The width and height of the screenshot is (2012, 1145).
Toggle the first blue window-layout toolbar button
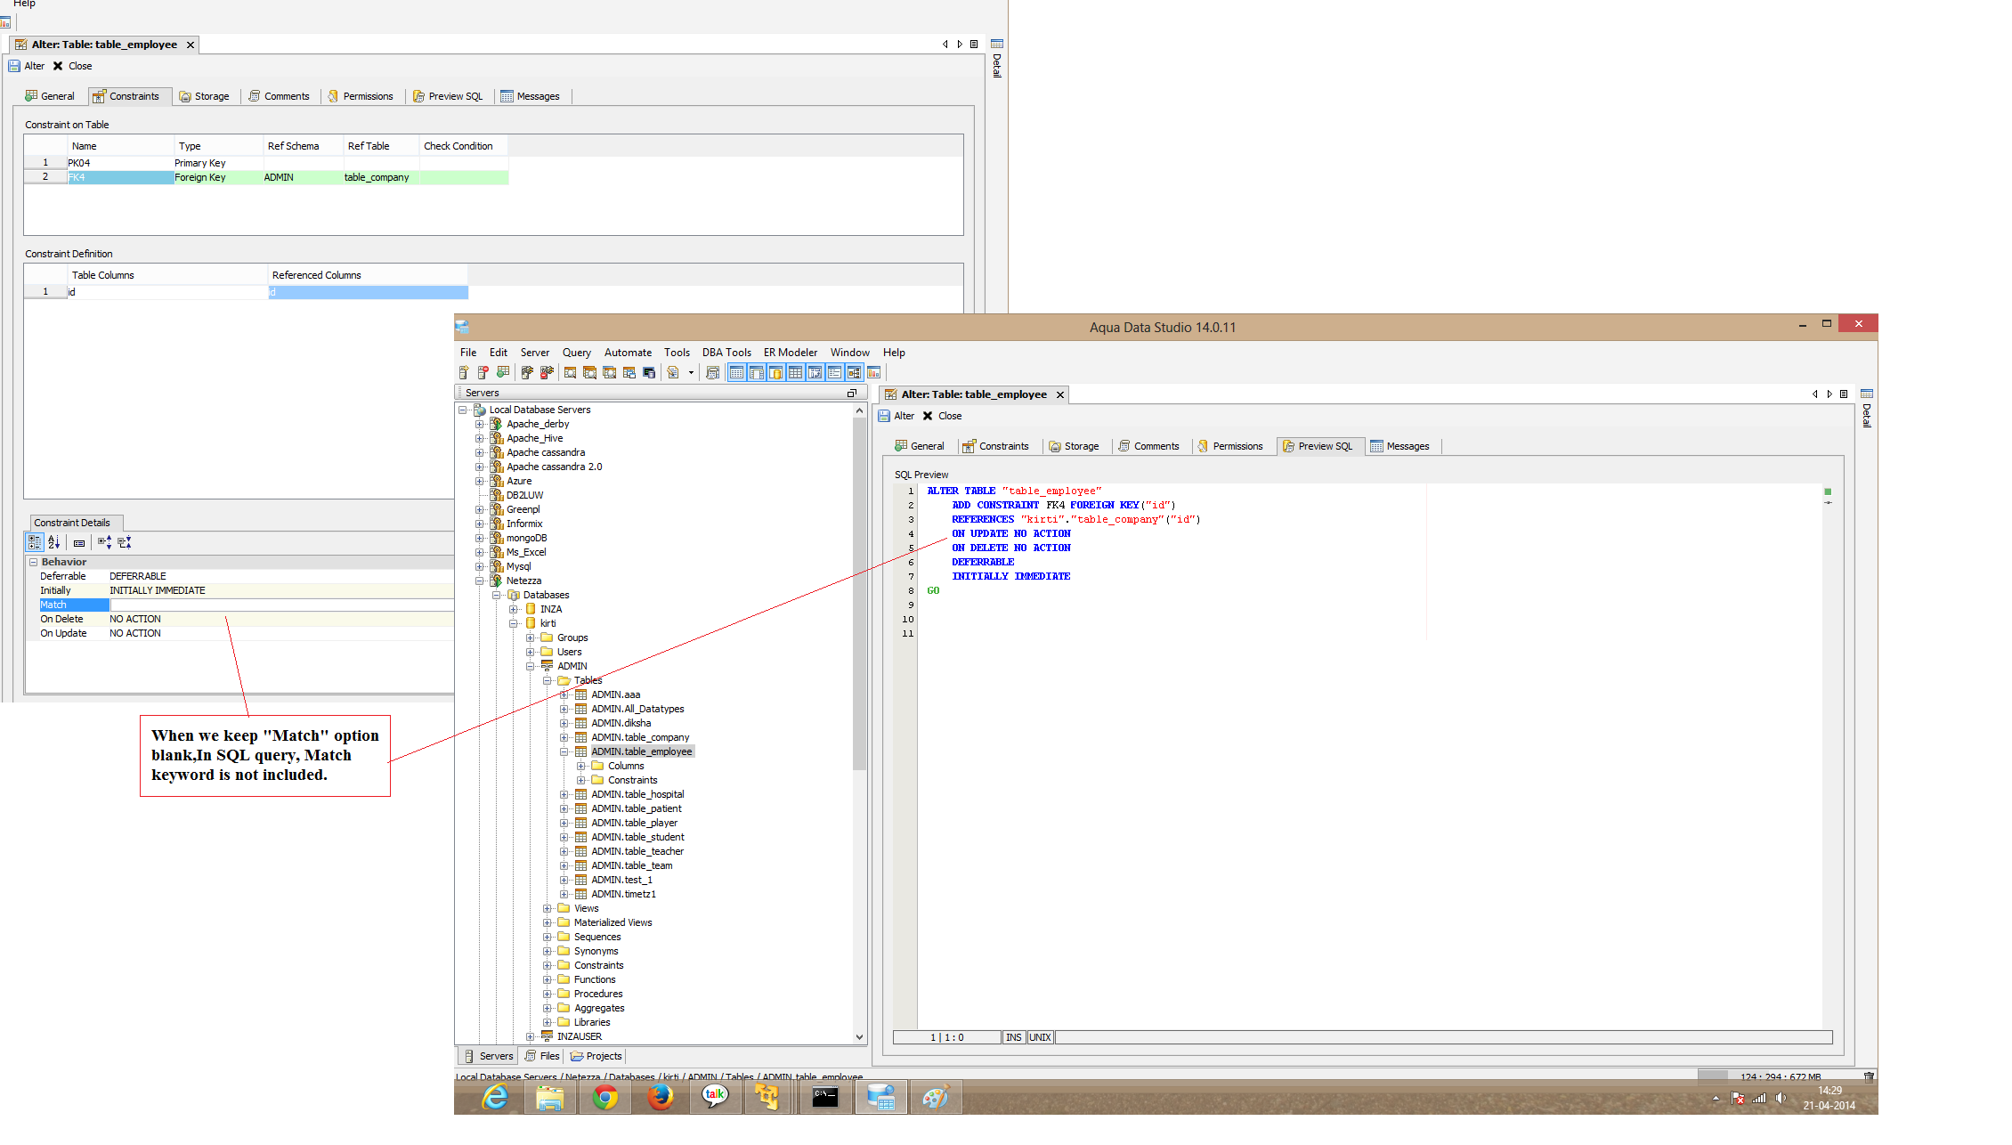click(x=736, y=373)
